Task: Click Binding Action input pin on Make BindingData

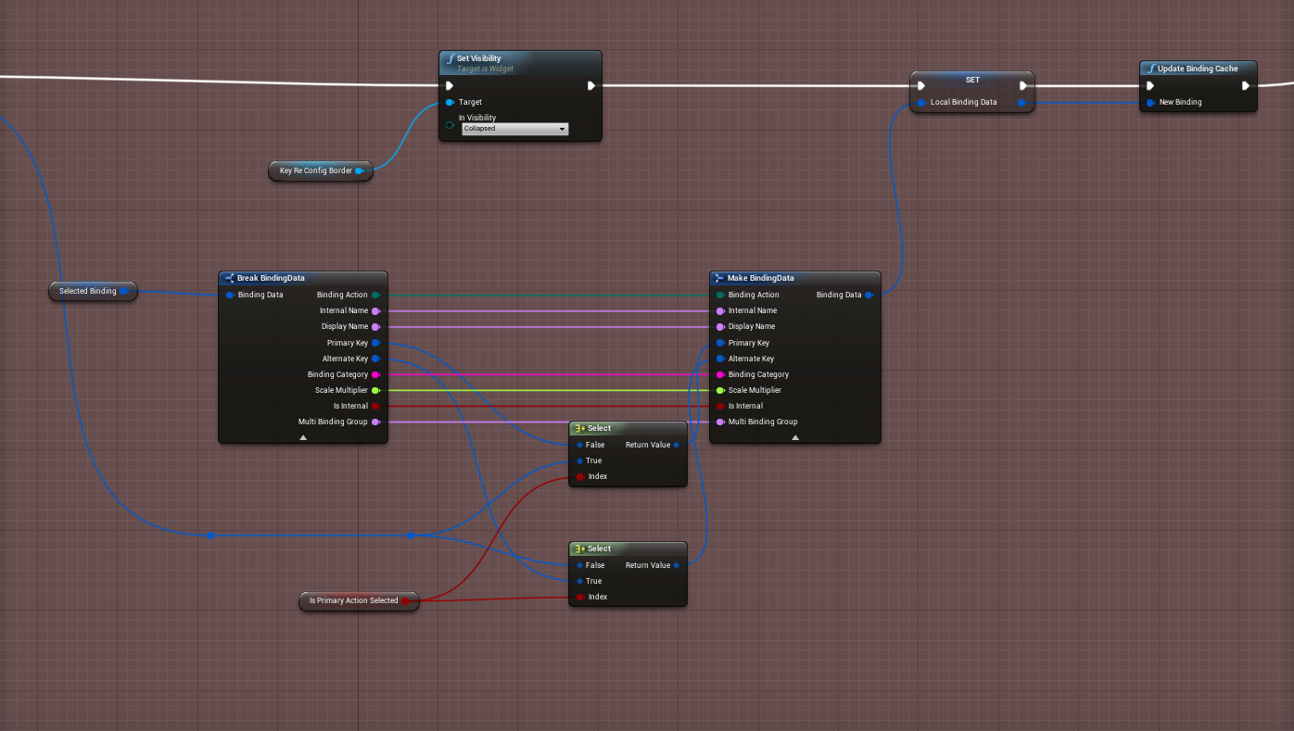Action: [x=720, y=295]
